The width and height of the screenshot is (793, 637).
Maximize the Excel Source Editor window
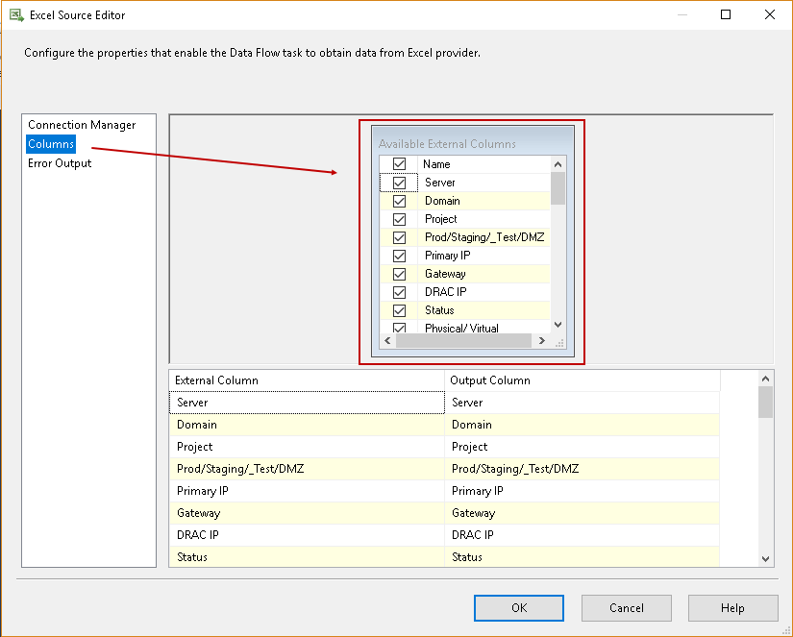click(x=726, y=14)
